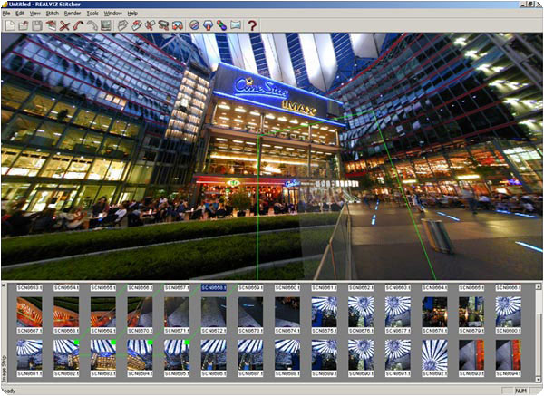Select thumbnail labeled SCN0671
This screenshot has height=396, width=544.
tap(177, 312)
